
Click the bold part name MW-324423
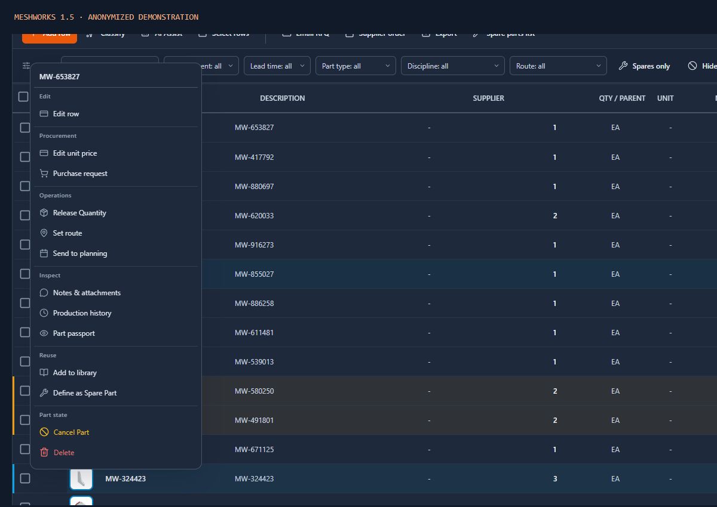(x=125, y=479)
